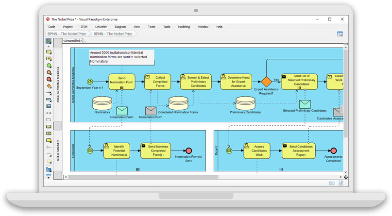Open the <Unspecified> dropdown above canvas
The width and height of the screenshot is (392, 216).
tap(73, 41)
